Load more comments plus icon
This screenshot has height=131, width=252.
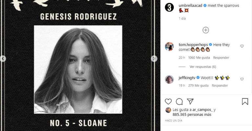coord(206,30)
